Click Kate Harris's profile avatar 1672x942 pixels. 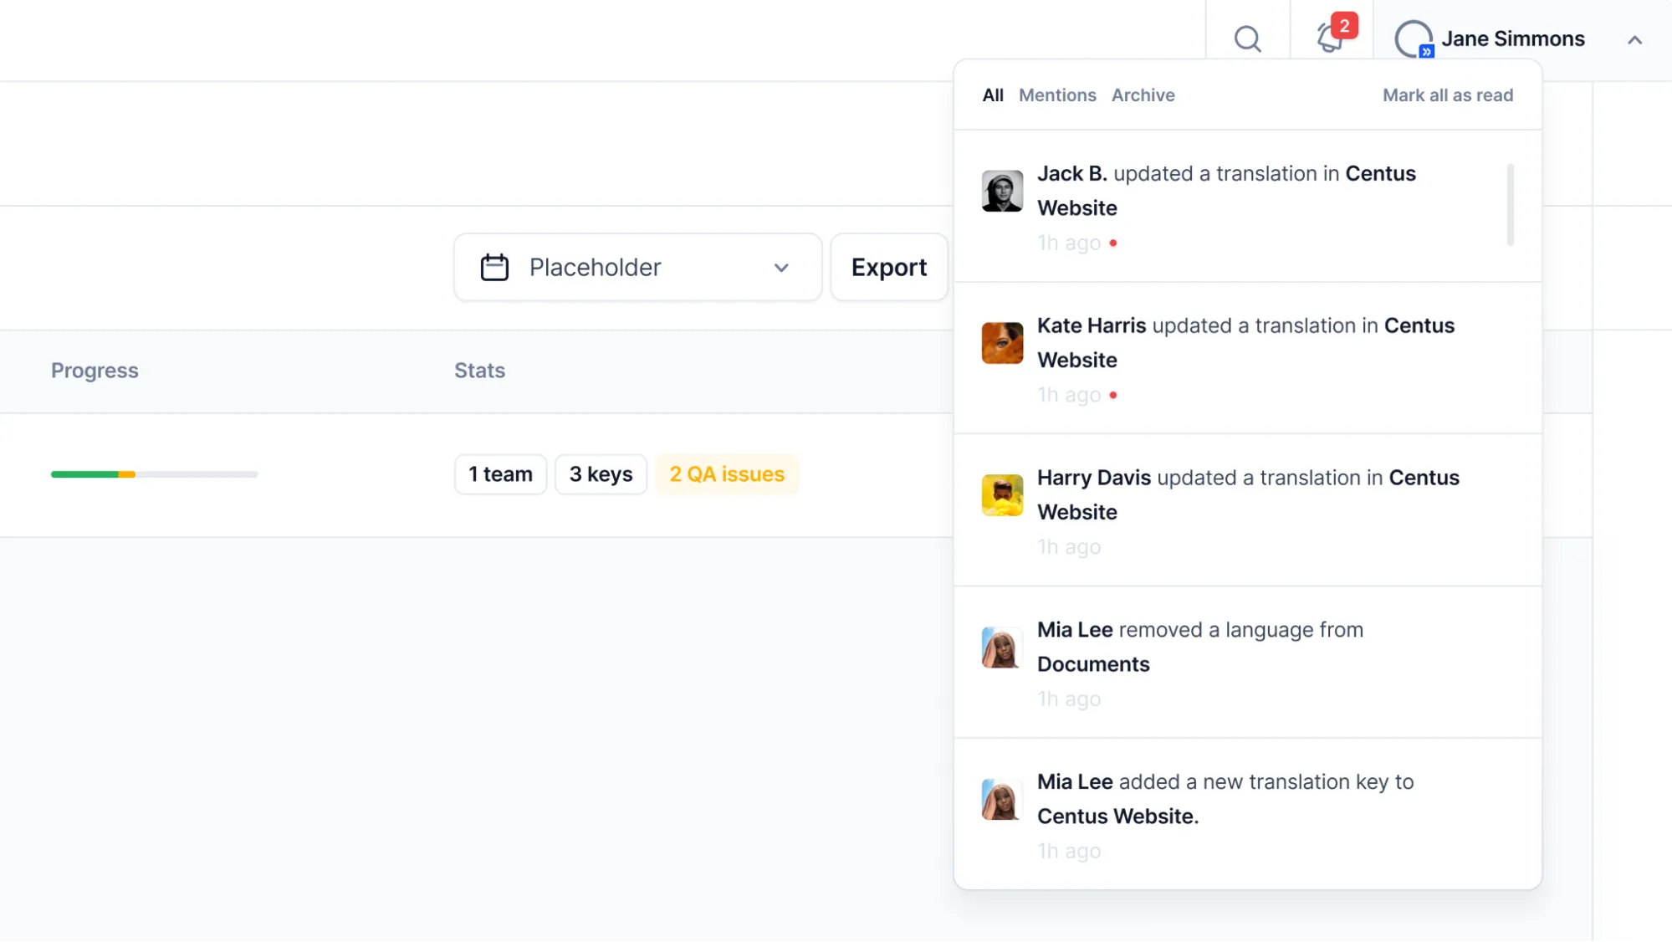[1001, 343]
